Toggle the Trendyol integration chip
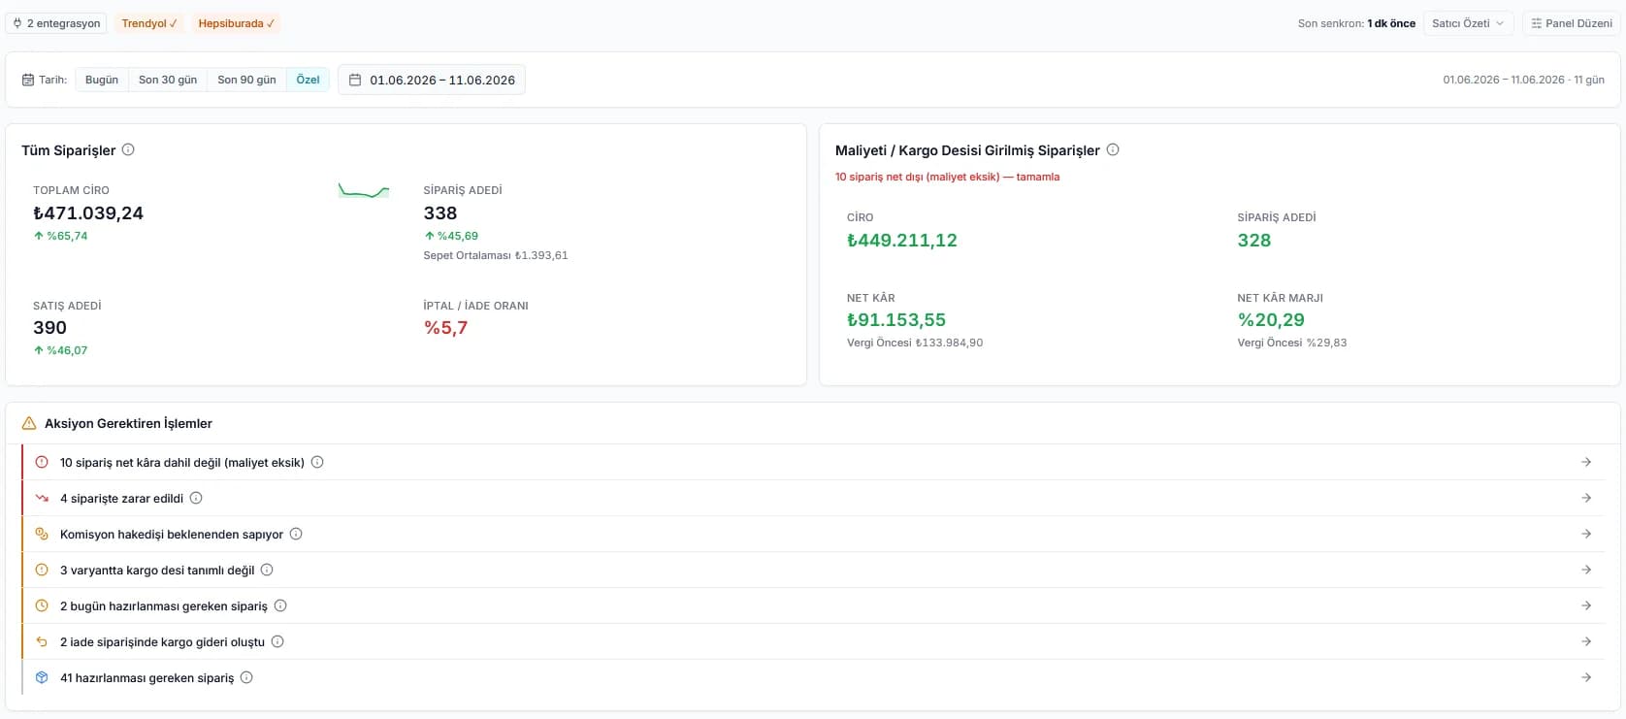 click(149, 23)
